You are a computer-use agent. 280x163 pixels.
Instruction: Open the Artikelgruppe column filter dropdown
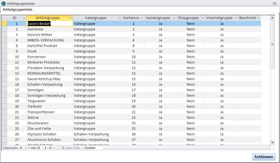click(x=70, y=18)
